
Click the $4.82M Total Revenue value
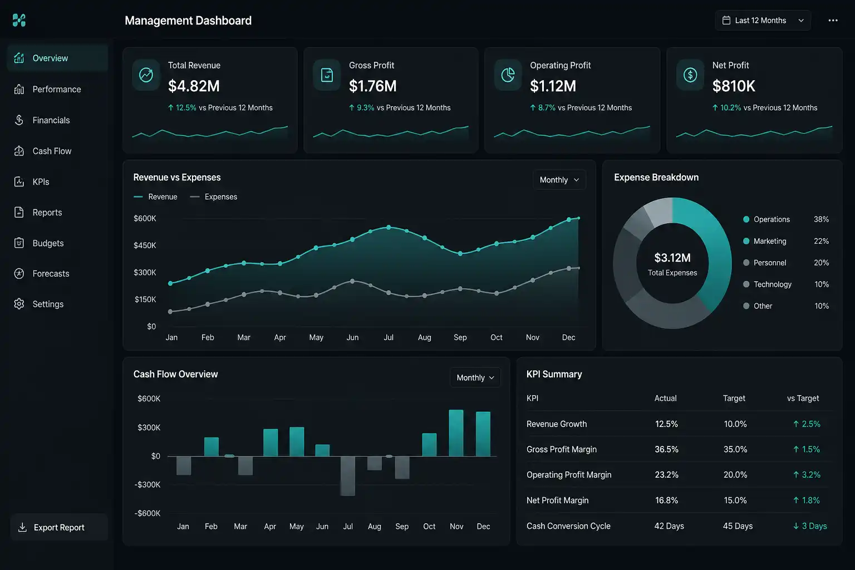point(194,86)
